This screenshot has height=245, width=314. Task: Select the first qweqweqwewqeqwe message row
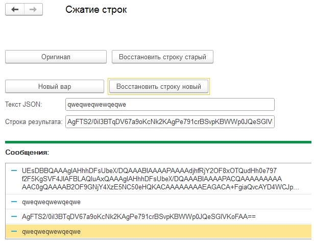click(159, 202)
